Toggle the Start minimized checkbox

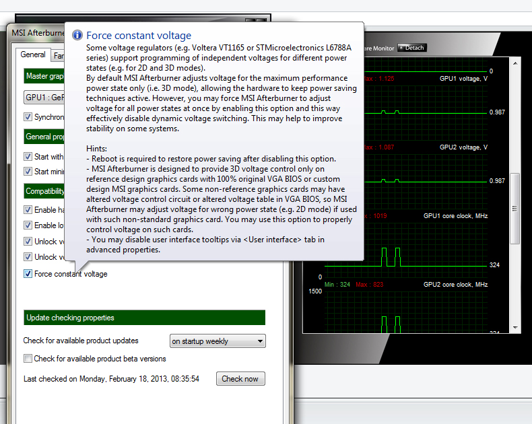pos(28,172)
